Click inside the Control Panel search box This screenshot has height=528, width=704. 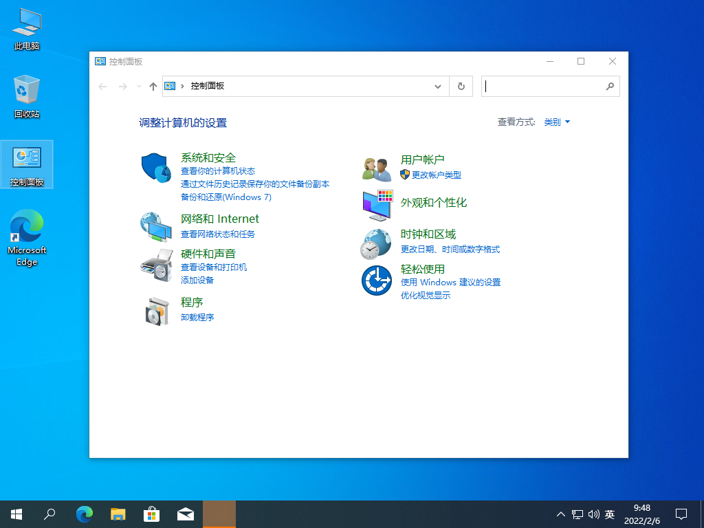543,86
